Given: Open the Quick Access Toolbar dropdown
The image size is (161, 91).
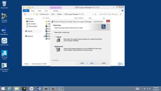Looking at the screenshot, I should [x=32, y=7].
